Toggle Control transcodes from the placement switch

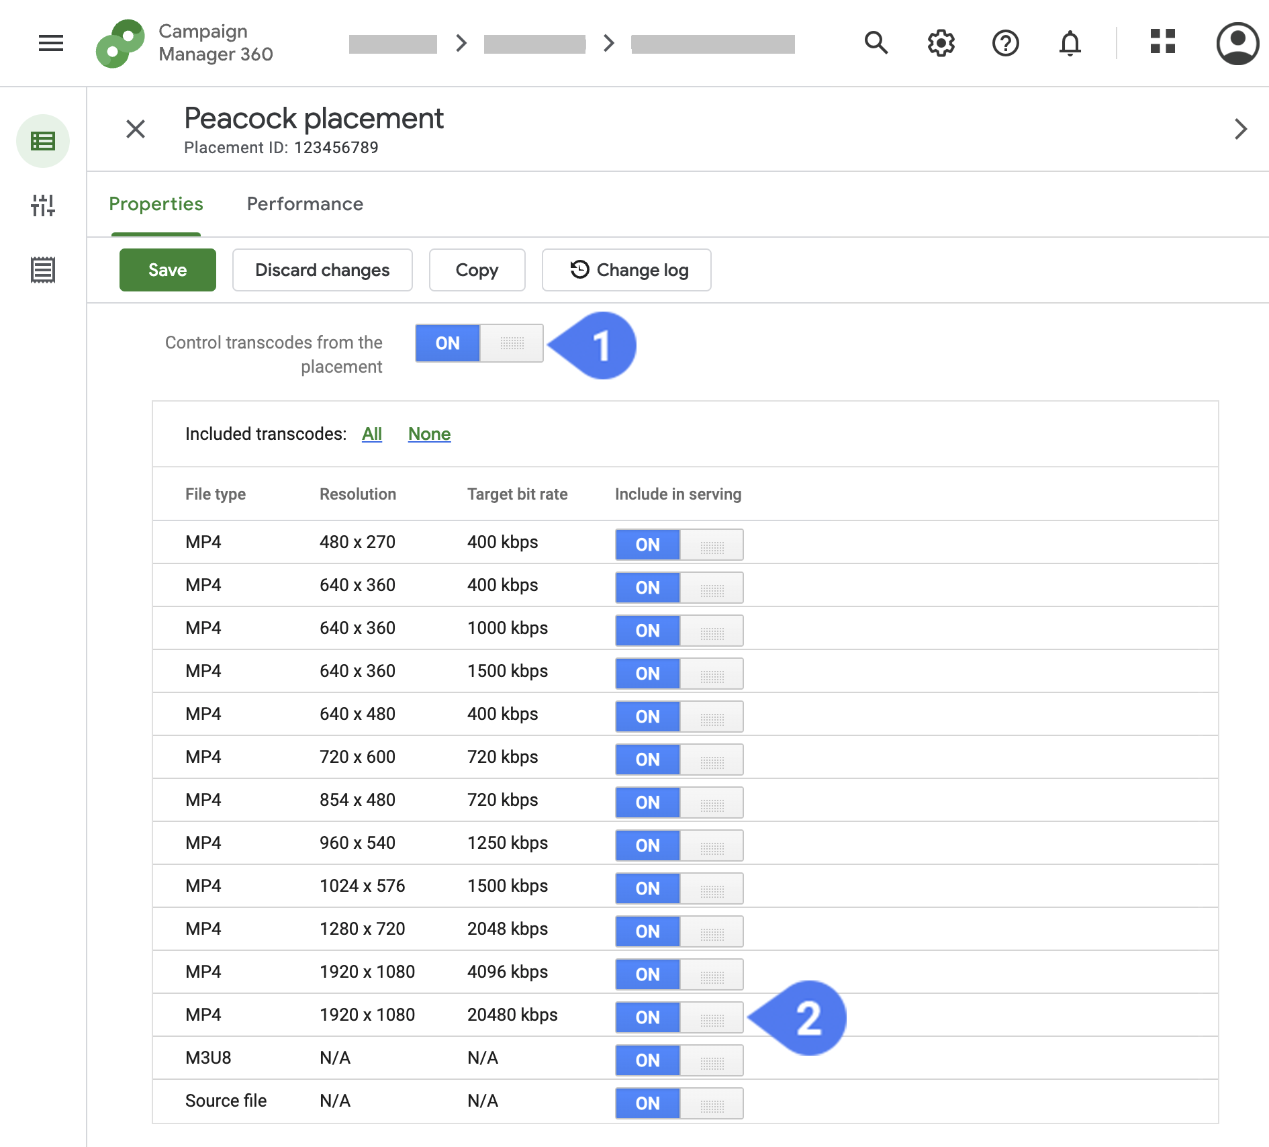click(479, 343)
